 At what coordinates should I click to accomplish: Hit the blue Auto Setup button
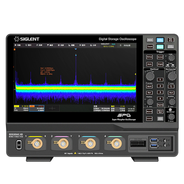pyautogui.click(x=160, y=40)
